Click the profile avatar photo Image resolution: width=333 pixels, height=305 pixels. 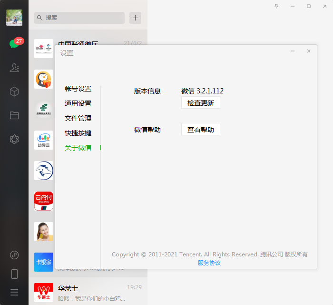point(14,18)
